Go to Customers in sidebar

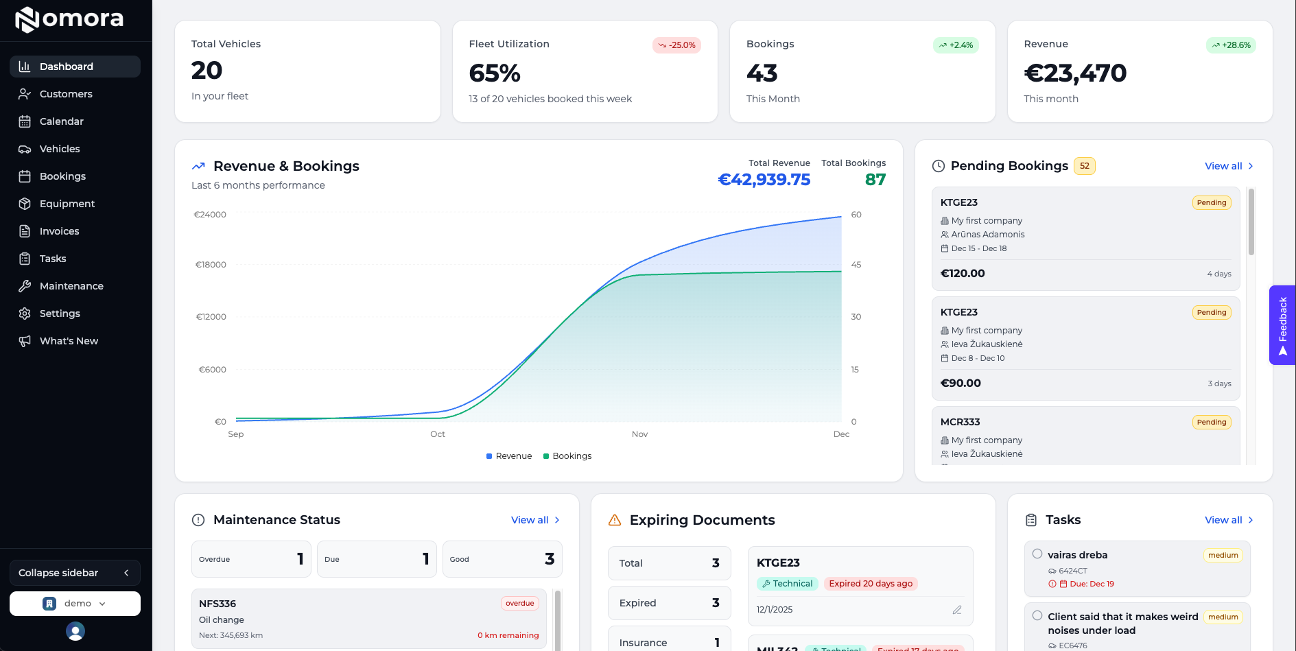click(75, 94)
